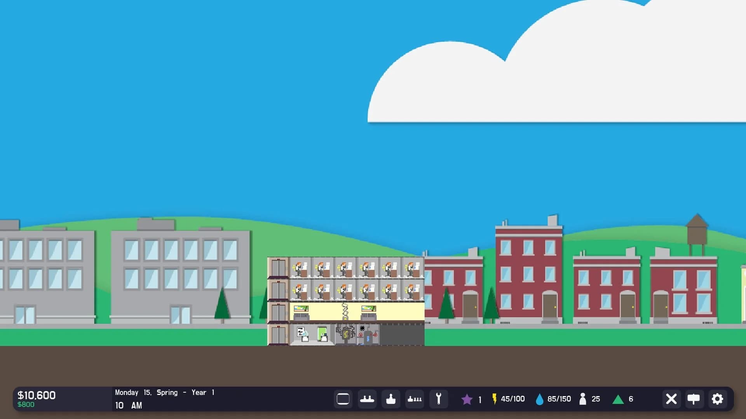View the population person indicator
Viewport: 746px width, 419px height.
point(584,399)
